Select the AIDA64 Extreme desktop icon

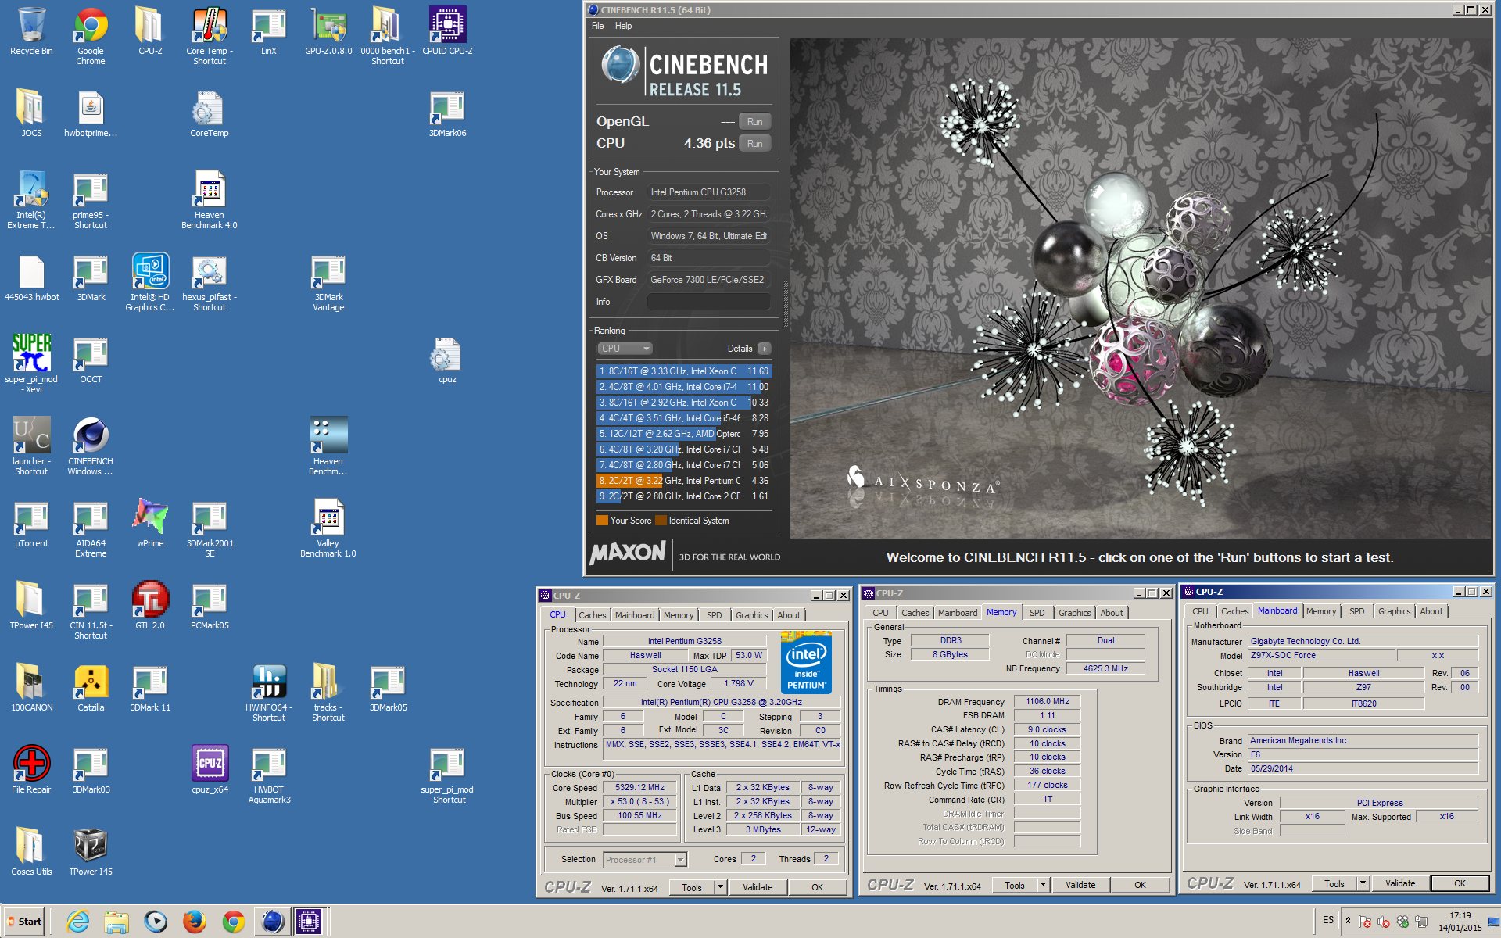[91, 528]
